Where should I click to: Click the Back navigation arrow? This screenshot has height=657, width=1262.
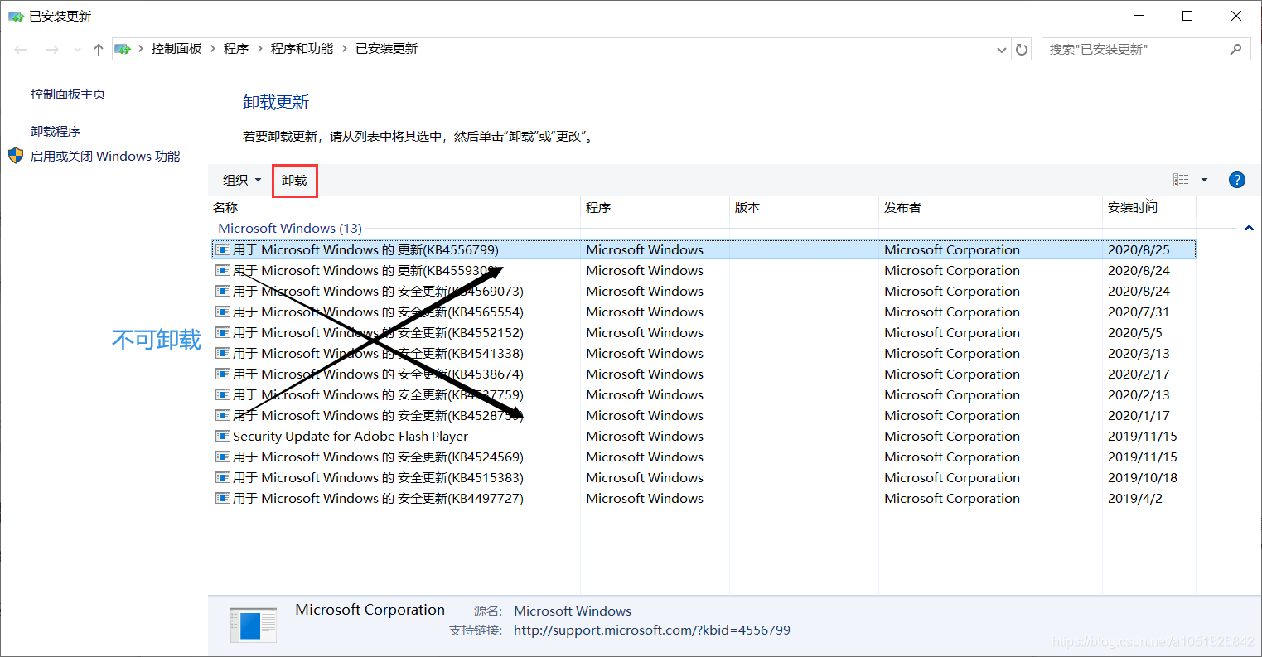point(21,50)
